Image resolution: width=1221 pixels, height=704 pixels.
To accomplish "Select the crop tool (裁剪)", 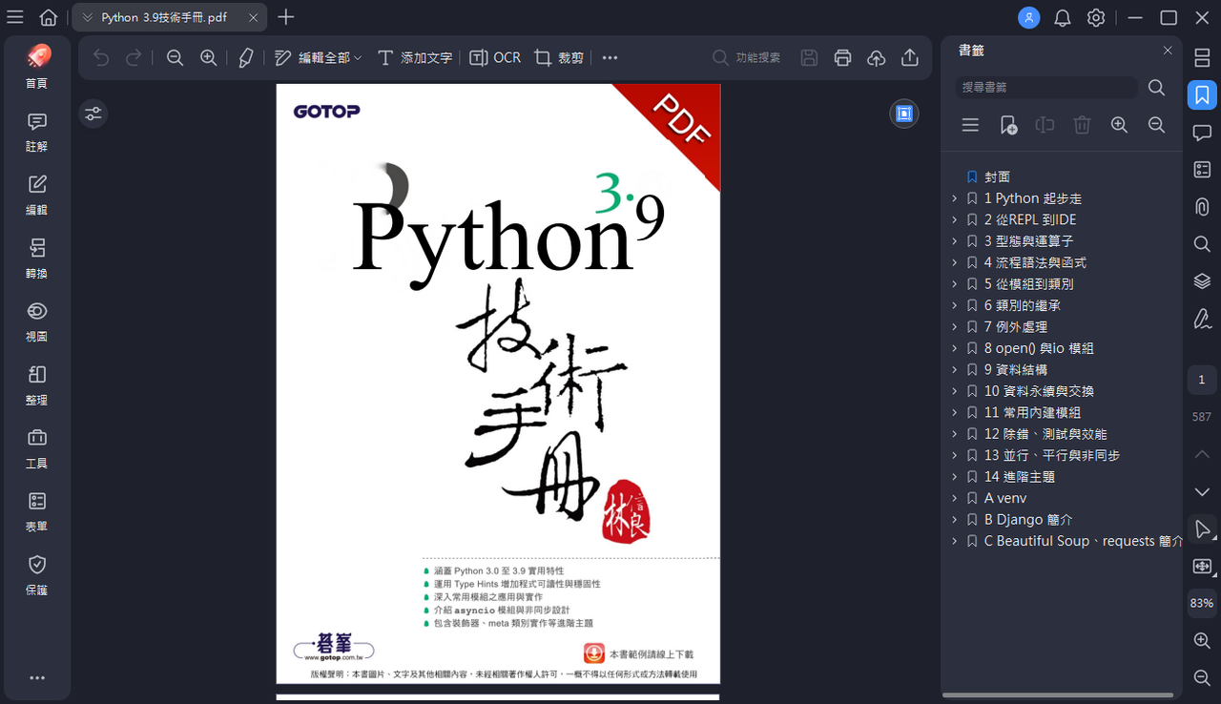I will (x=560, y=57).
